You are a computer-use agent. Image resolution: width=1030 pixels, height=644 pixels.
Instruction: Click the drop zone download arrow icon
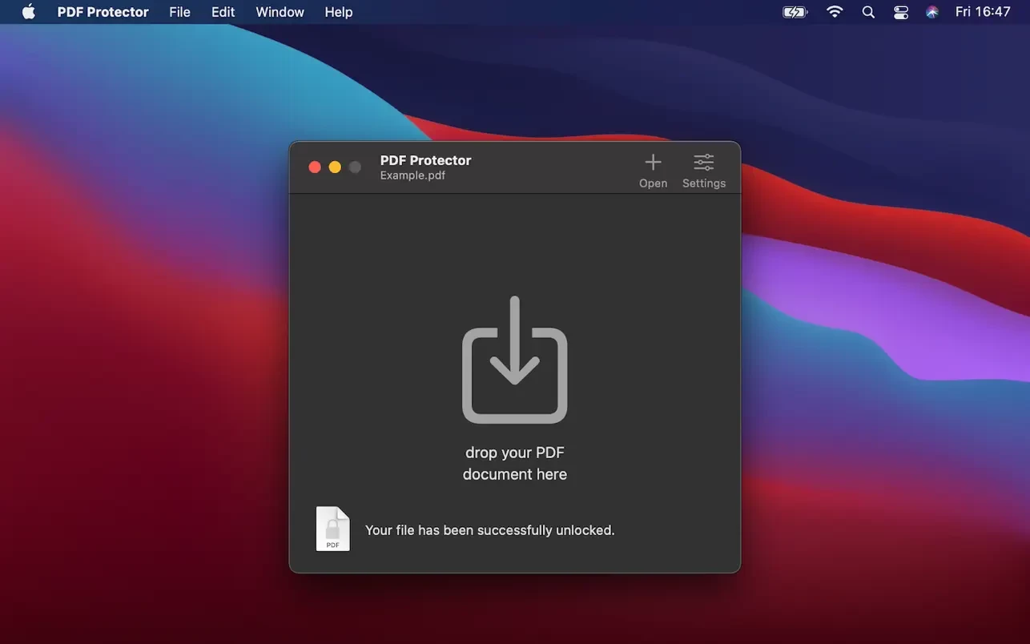[514, 360]
